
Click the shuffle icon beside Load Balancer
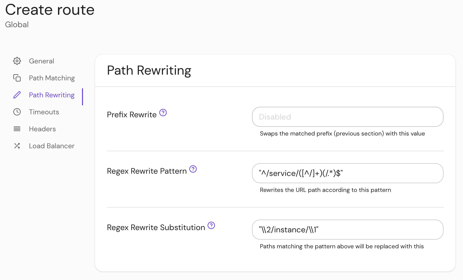(x=17, y=146)
